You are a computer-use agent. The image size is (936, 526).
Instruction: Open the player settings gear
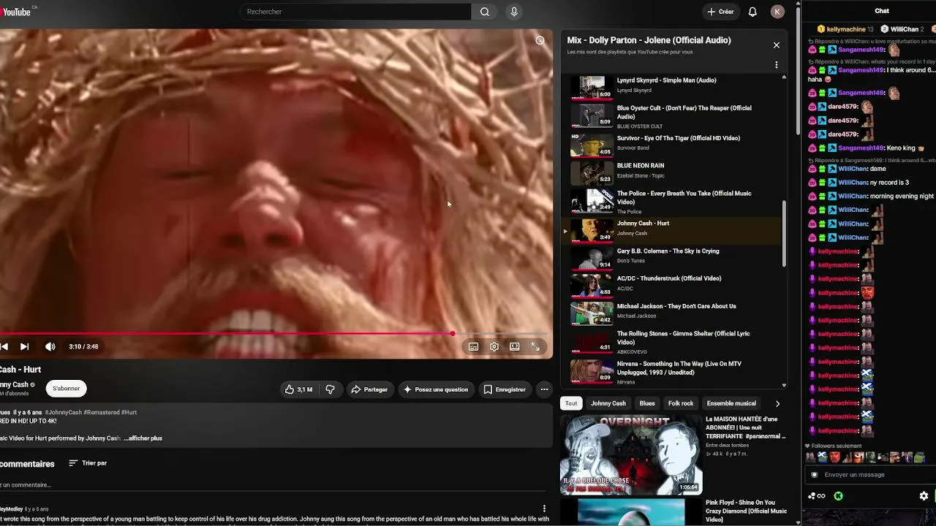[494, 347]
